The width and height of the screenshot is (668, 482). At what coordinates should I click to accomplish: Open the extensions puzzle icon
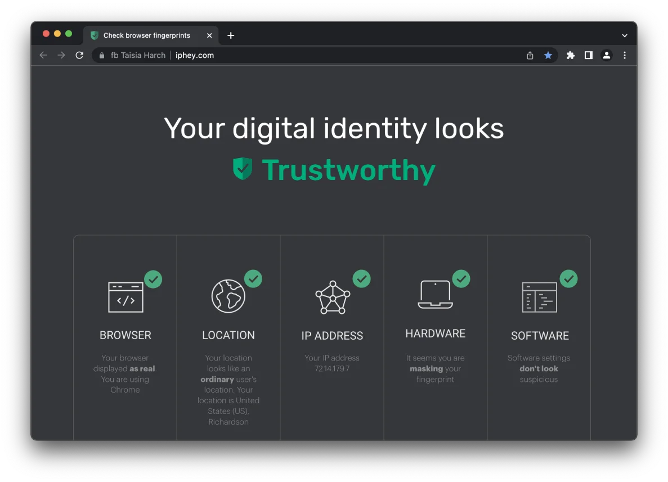click(x=571, y=55)
